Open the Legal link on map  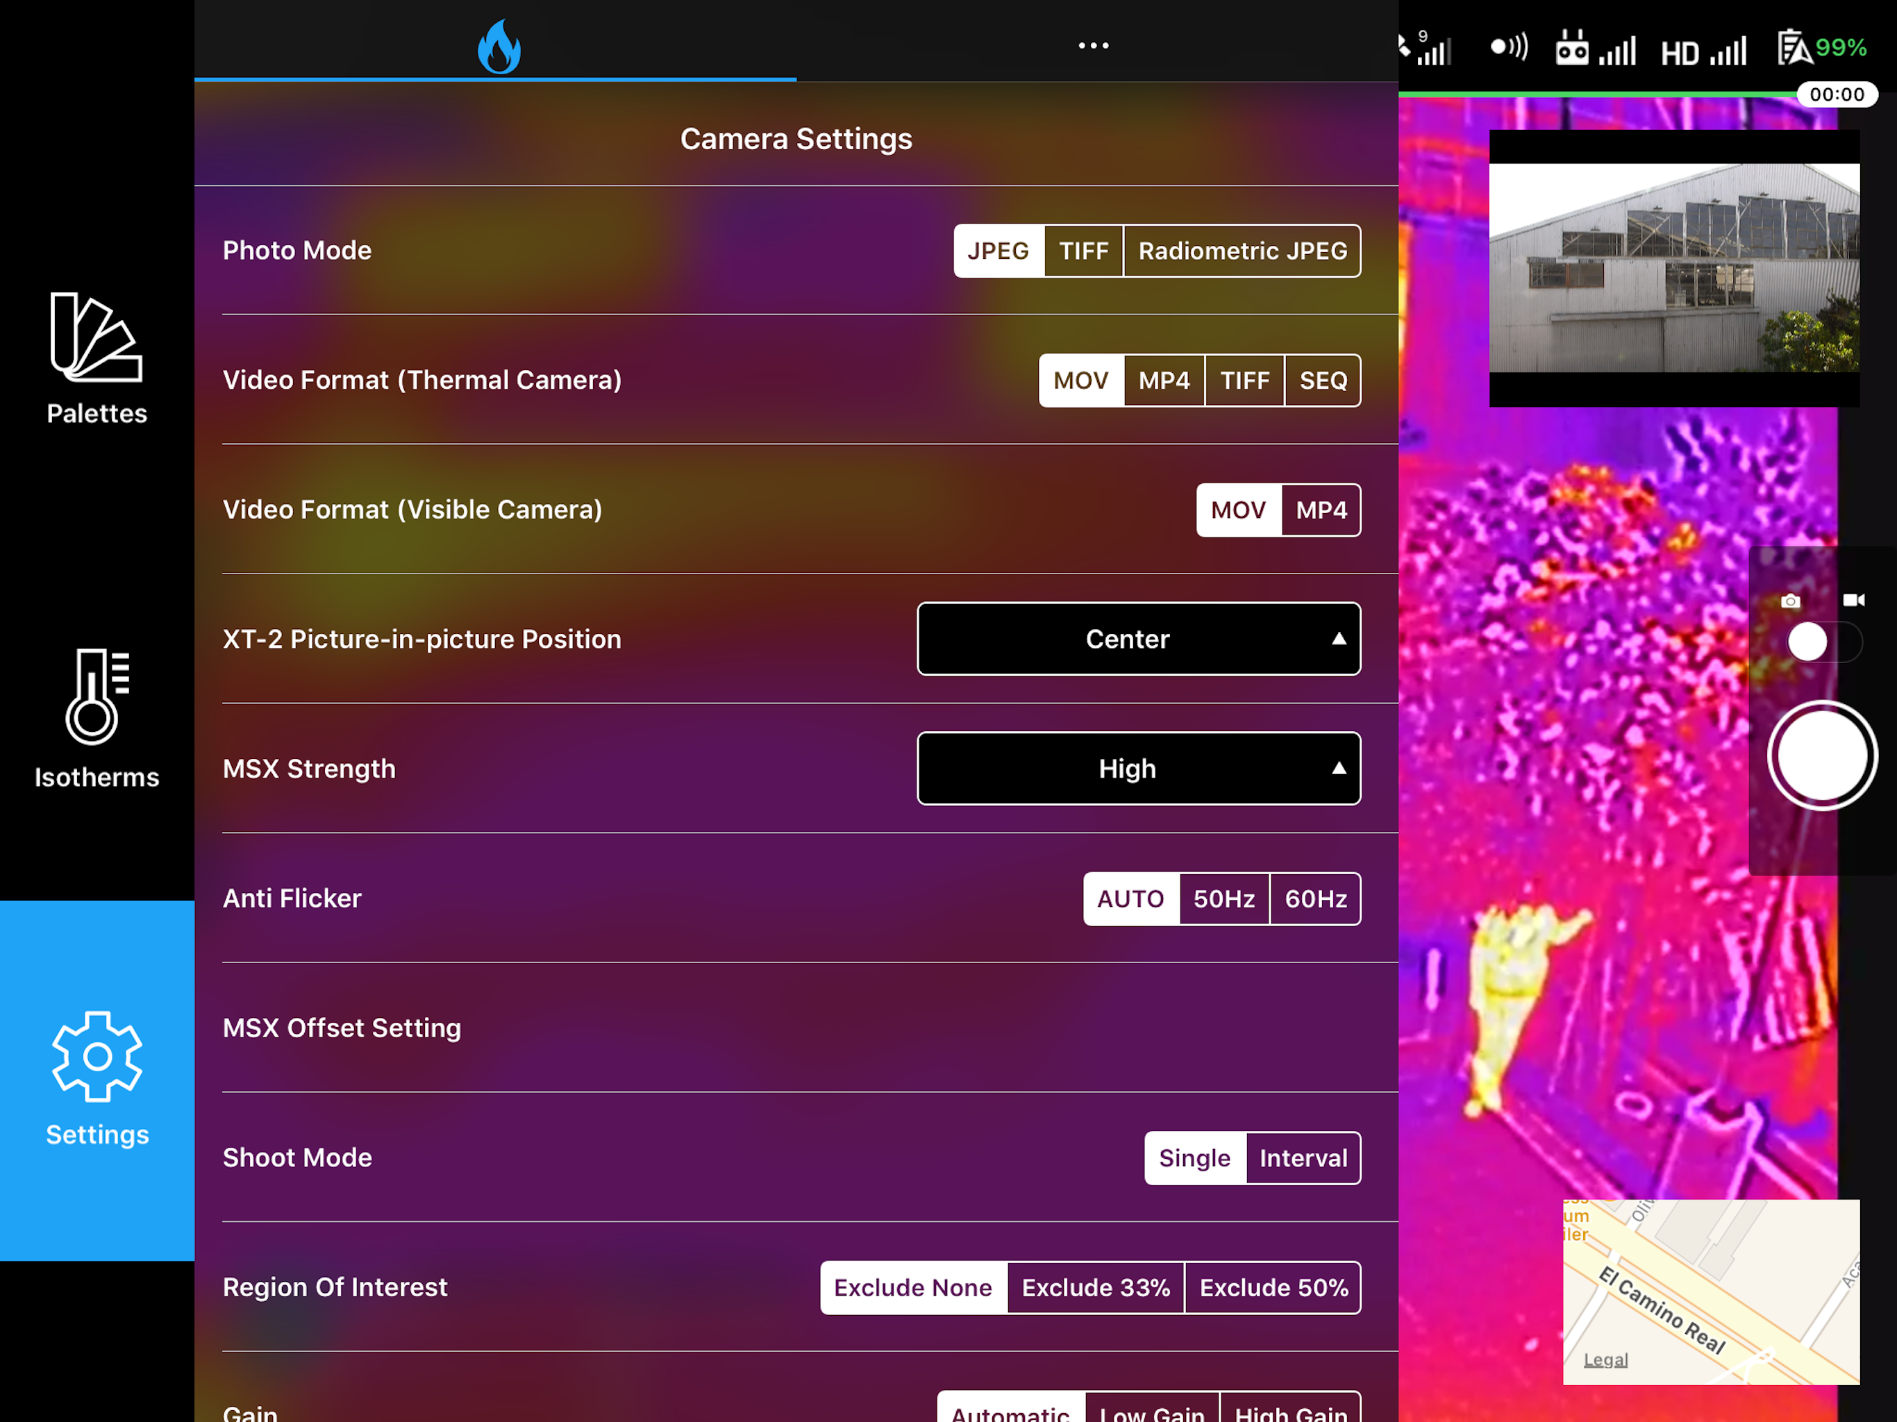1605,1360
